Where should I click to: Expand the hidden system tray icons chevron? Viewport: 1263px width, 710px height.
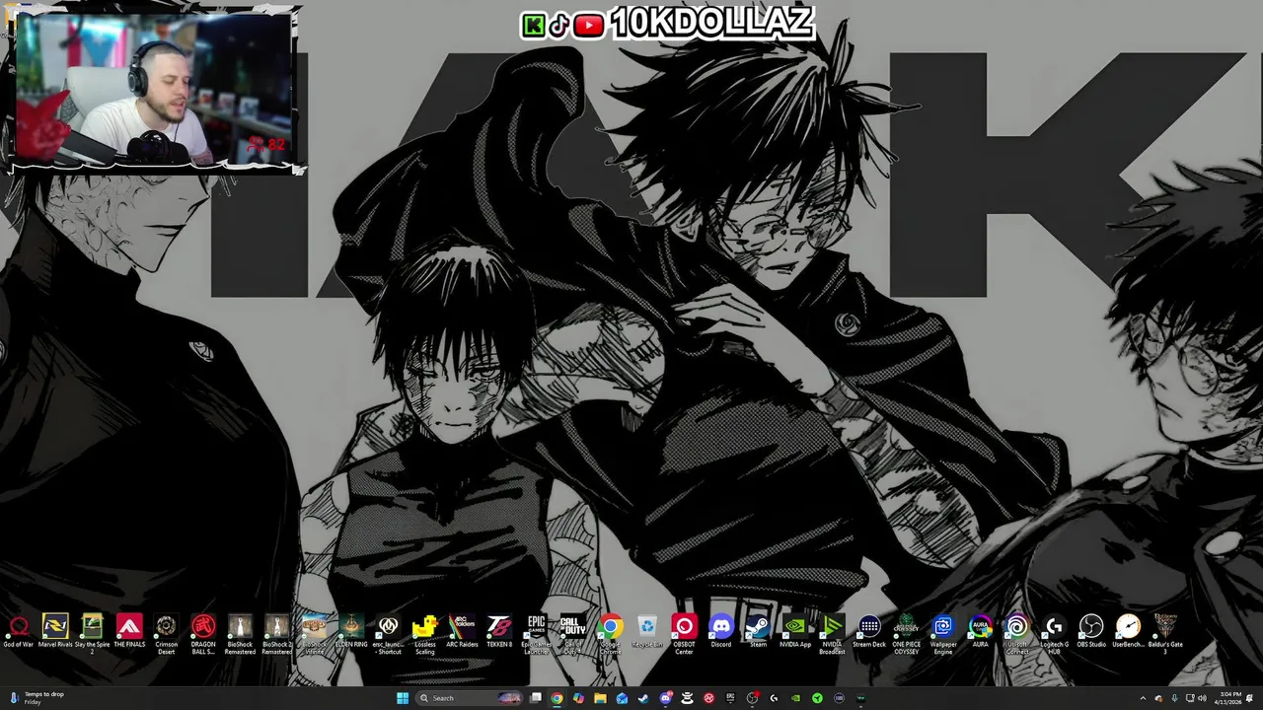tap(1143, 698)
